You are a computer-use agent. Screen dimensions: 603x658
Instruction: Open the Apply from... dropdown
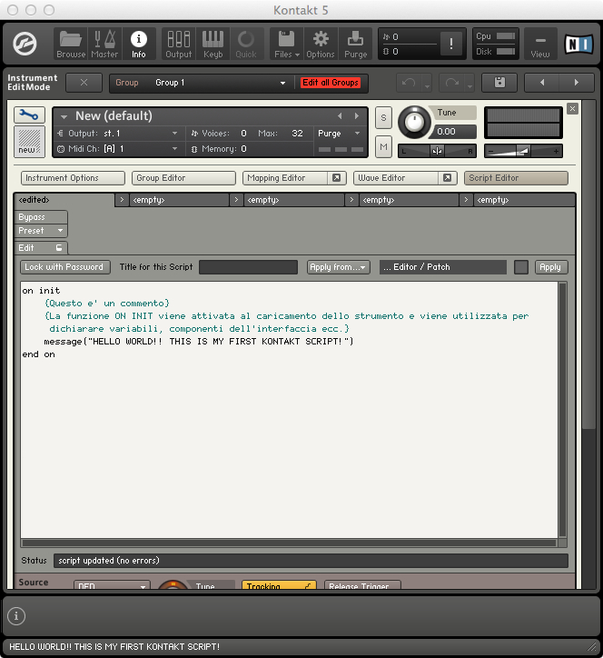pyautogui.click(x=338, y=267)
